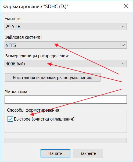Click the Способы форматирования: group label
Screen dimensions: 133x162
34,110
